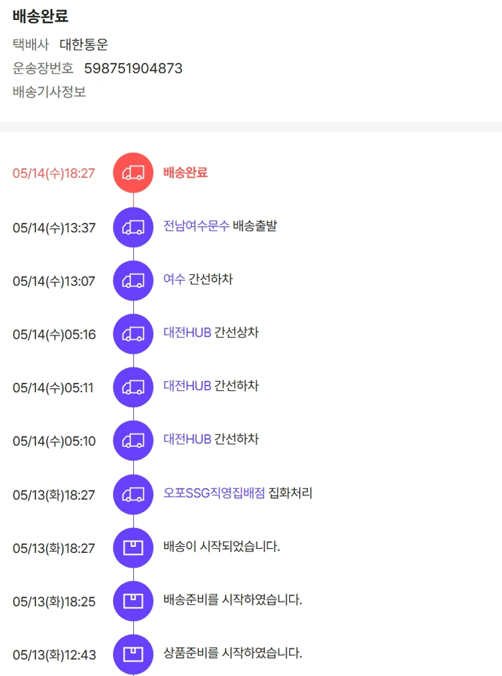Open 대전HUB link in 간선상차 row

pos(187,333)
